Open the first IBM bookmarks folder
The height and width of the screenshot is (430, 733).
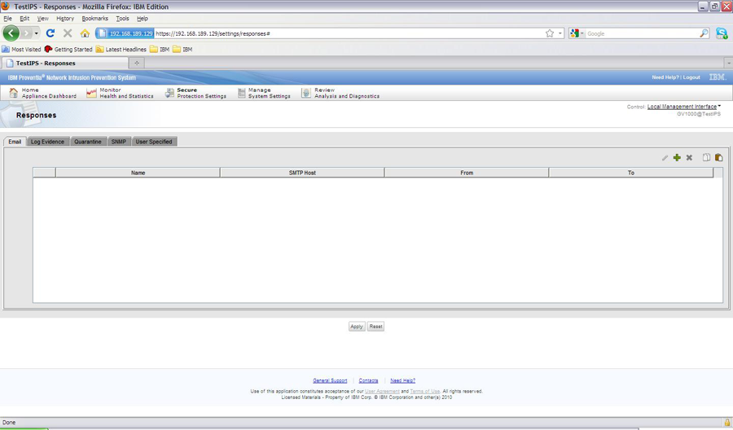tap(160, 49)
